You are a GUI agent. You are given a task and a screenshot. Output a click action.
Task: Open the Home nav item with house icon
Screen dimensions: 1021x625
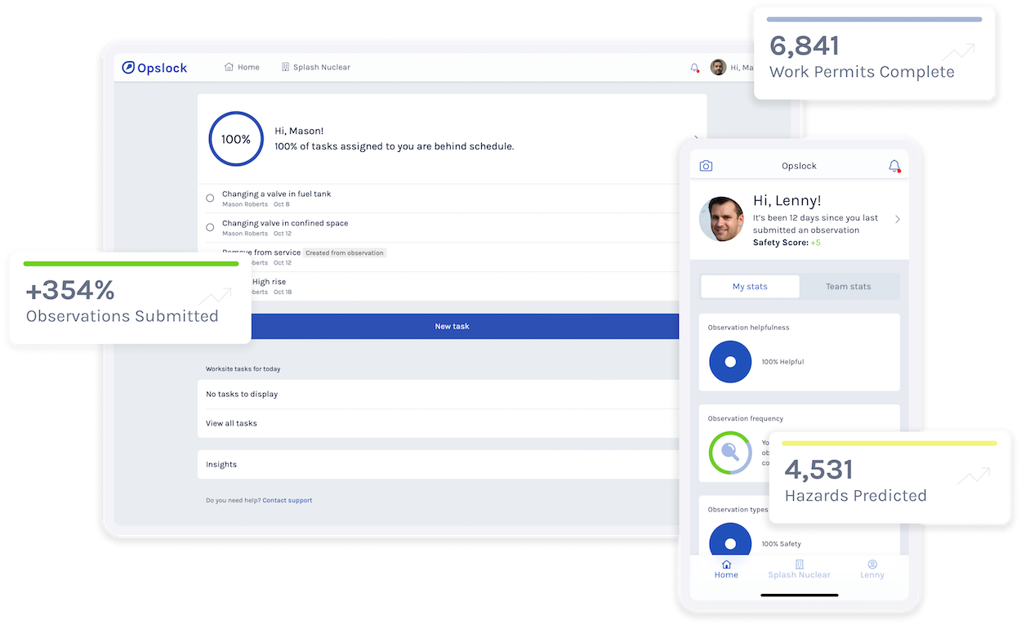(x=242, y=67)
